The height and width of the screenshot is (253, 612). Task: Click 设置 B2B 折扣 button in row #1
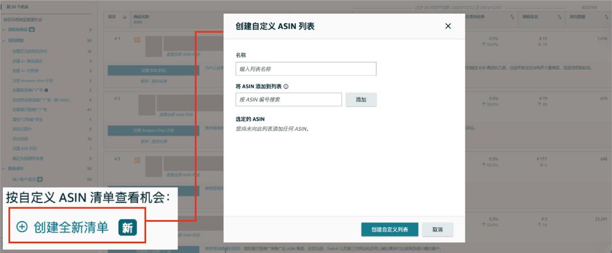coord(153,70)
